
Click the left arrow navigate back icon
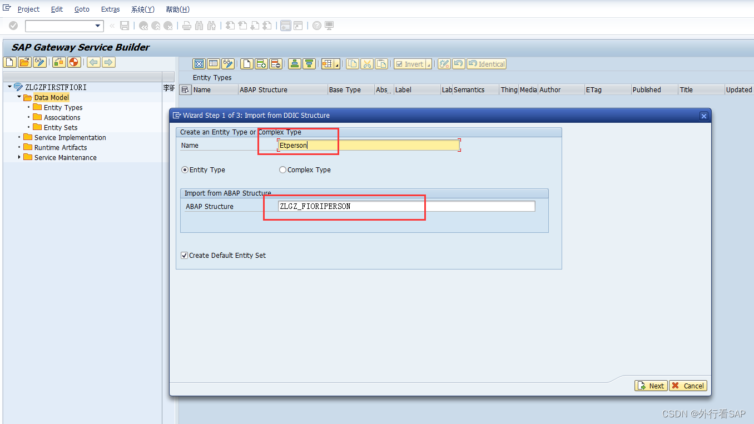pos(93,62)
